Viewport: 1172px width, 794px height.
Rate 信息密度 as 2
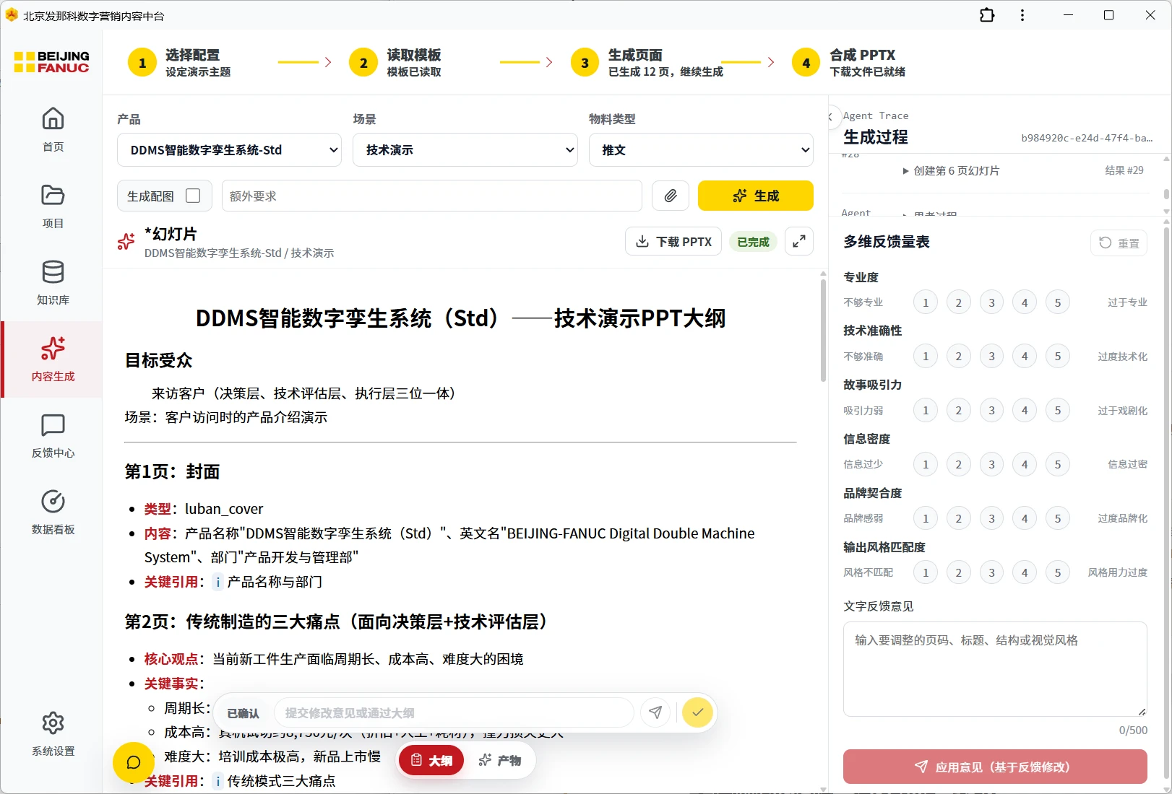click(x=959, y=465)
